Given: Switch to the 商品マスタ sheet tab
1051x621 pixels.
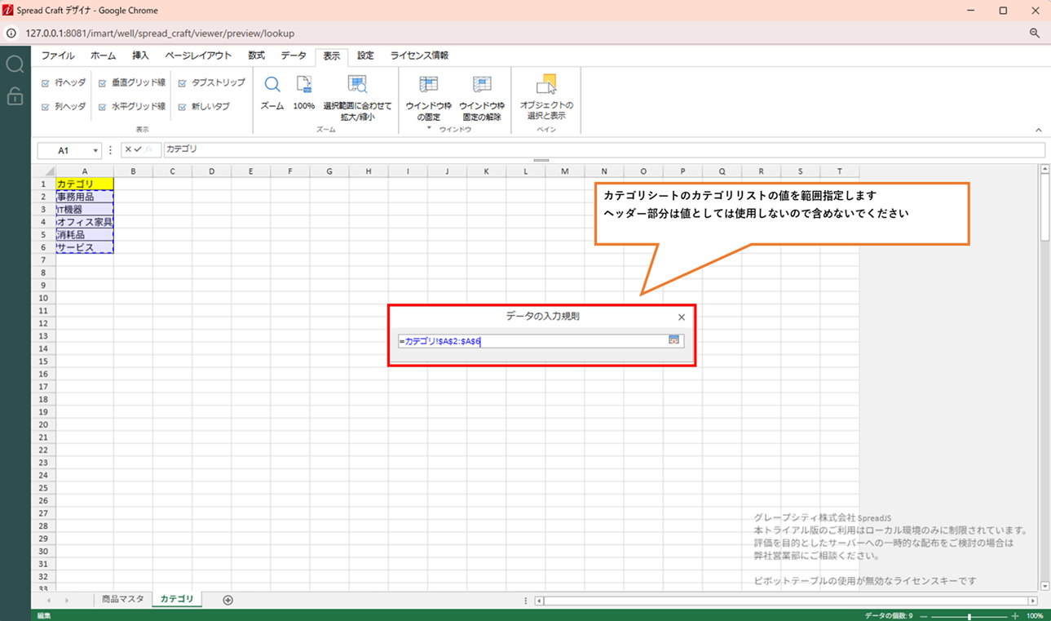Looking at the screenshot, I should pyautogui.click(x=122, y=599).
